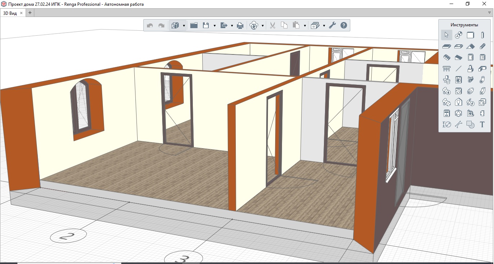Select the Text tool (T icon)
The height and width of the screenshot is (264, 494).
pos(482,124)
